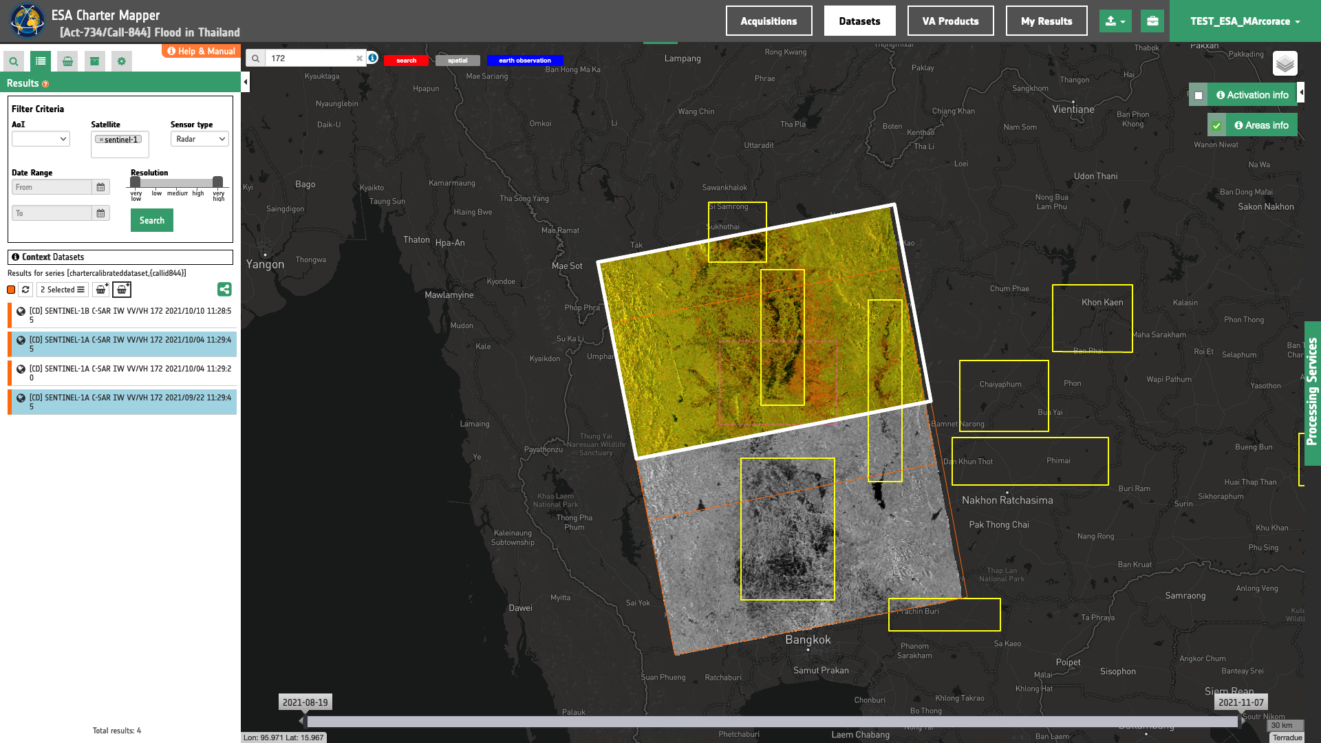
Task: Click the red search tag
Action: coord(406,61)
